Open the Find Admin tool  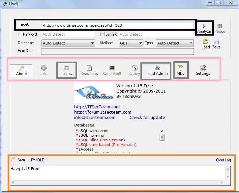tap(158, 70)
